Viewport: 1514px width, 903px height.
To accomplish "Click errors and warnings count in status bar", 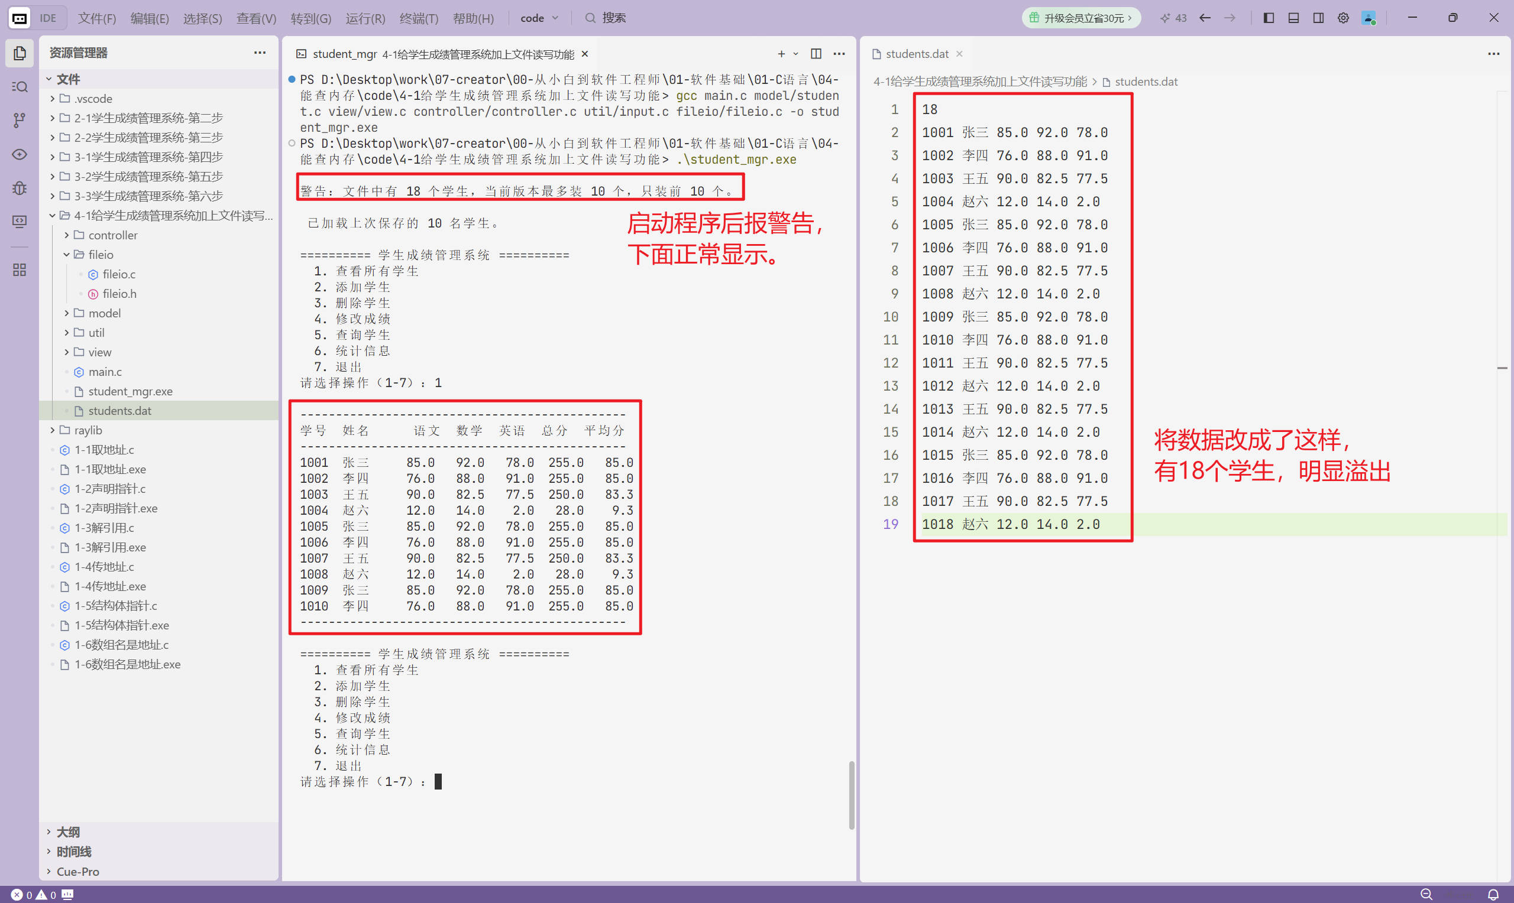I will click(34, 894).
